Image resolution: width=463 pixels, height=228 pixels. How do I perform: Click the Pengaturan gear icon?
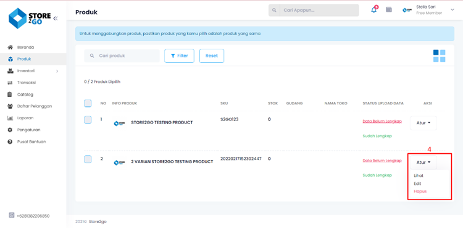pos(10,130)
